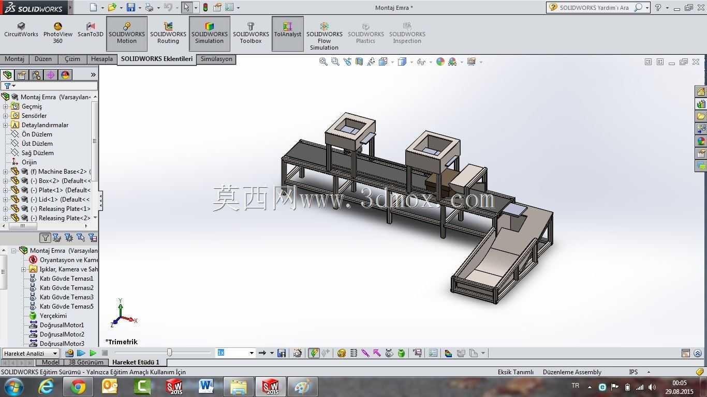Open the playback mode arrow dropdown
The image size is (707, 397).
coord(271,353)
